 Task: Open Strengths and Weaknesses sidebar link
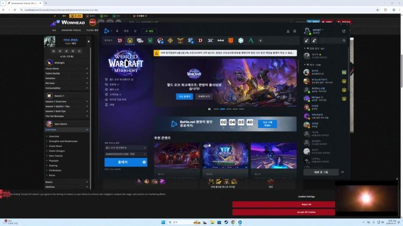click(63, 141)
